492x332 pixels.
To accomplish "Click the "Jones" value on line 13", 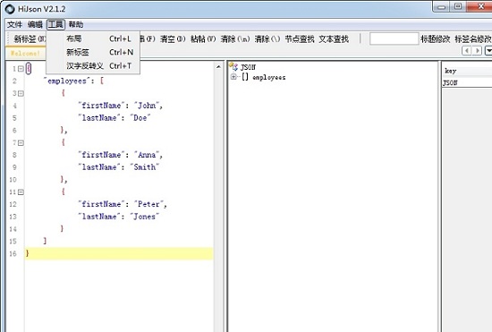I will coord(145,217).
